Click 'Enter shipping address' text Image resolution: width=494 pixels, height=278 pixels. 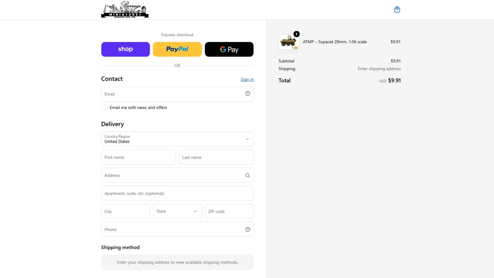coord(379,69)
